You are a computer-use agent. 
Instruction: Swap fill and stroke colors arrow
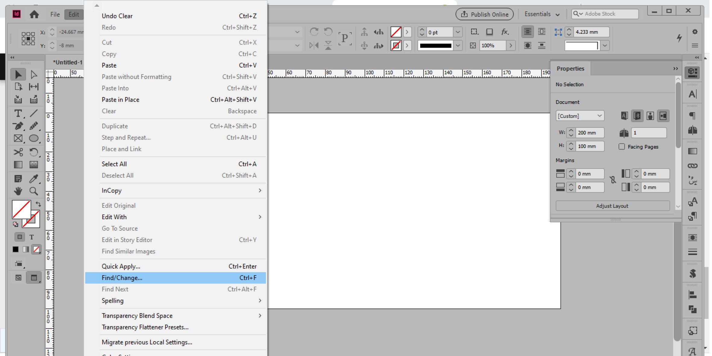38,204
